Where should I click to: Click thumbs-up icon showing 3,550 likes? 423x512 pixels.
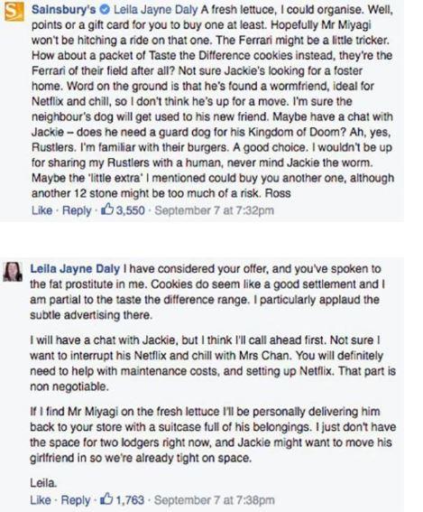click(107, 209)
